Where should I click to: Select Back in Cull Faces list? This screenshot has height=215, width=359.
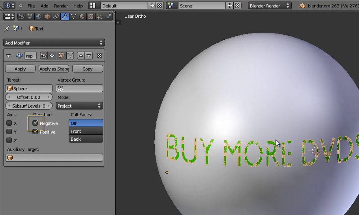coord(86,139)
